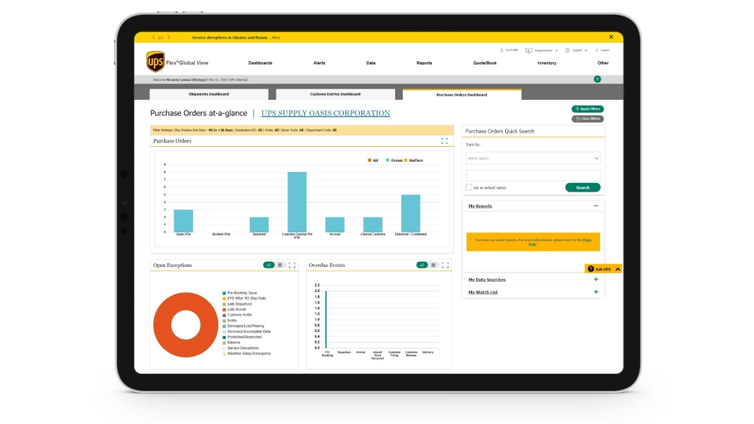Click the green Search button

click(583, 188)
